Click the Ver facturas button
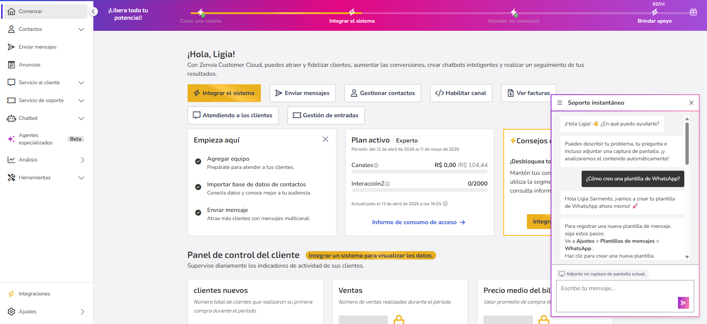This screenshot has width=707, height=324. click(x=528, y=93)
